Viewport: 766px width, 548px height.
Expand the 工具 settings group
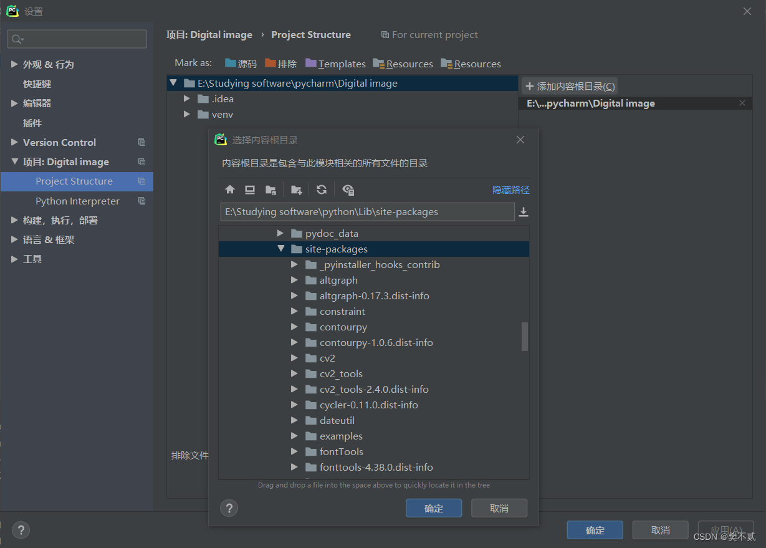[x=14, y=259]
